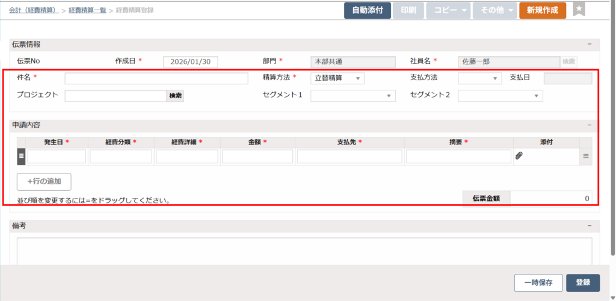Expand the セグメント1 dropdown

[353, 96]
